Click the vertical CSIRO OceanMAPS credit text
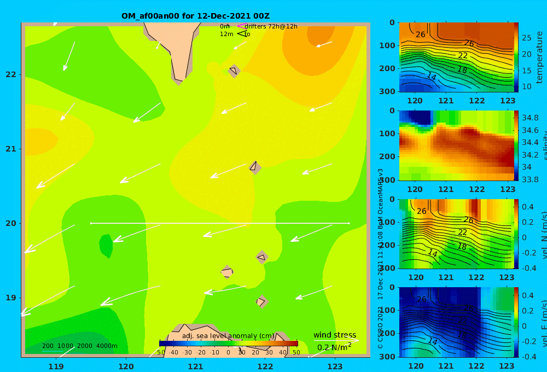 (x=380, y=258)
